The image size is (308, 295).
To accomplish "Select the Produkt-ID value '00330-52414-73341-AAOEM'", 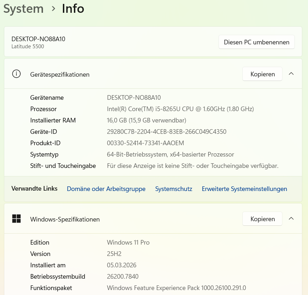I will (145, 143).
